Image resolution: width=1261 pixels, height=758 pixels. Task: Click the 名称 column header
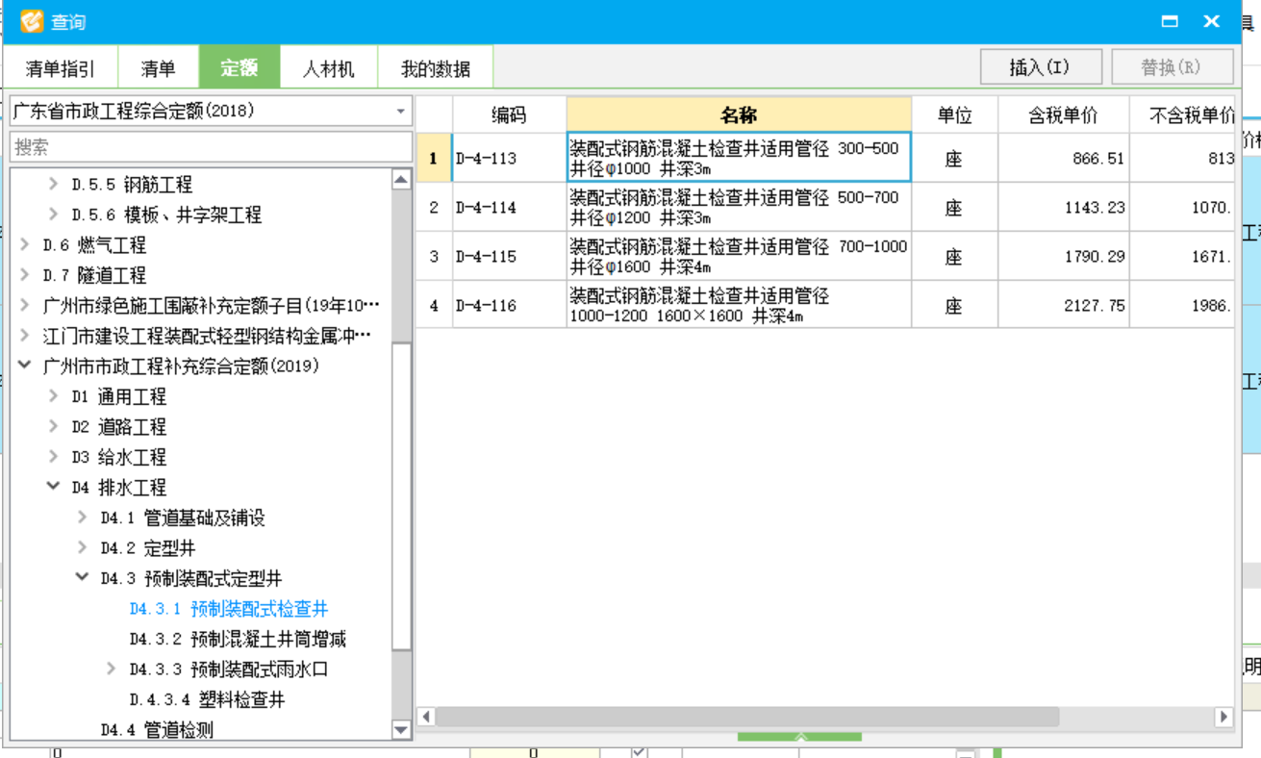(x=739, y=115)
